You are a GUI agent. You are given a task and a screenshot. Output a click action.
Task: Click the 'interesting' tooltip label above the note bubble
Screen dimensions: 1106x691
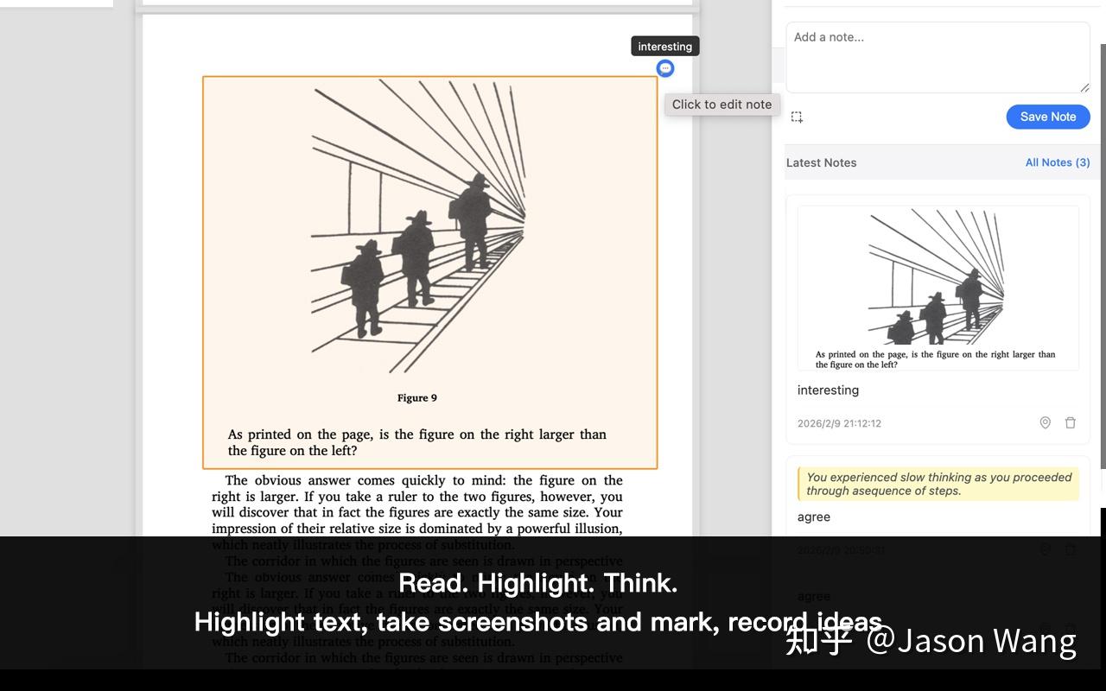click(665, 47)
